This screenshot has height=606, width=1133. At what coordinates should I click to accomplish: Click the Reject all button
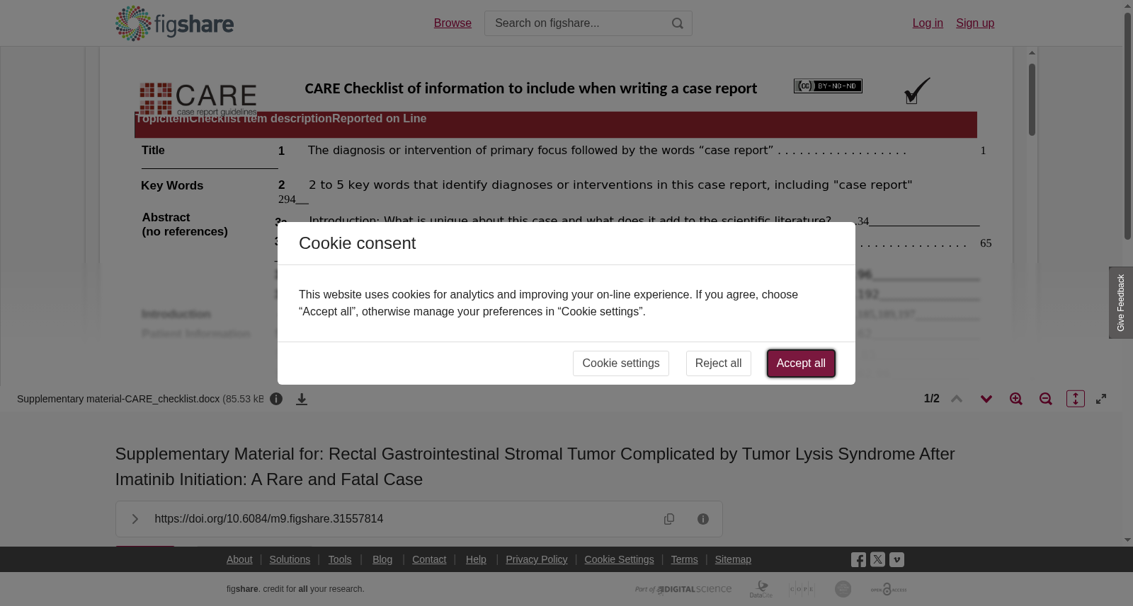pyautogui.click(x=718, y=363)
